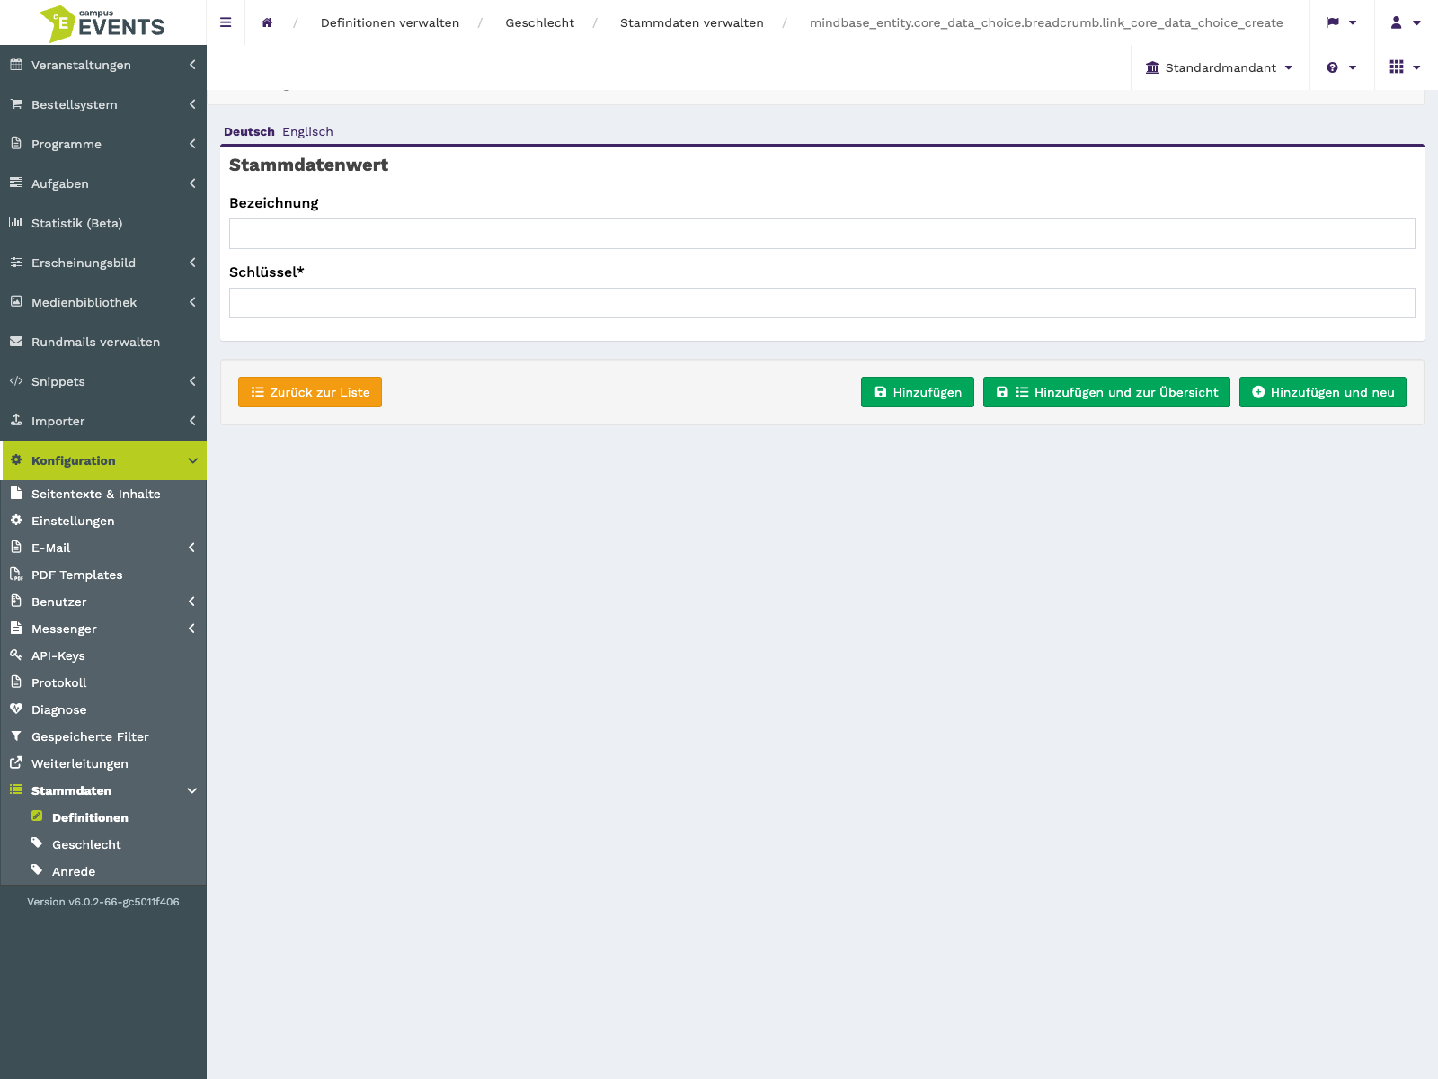1438x1079 pixels.
Task: Collapse the Stammdaten submenu chevron
Action: 191,790
